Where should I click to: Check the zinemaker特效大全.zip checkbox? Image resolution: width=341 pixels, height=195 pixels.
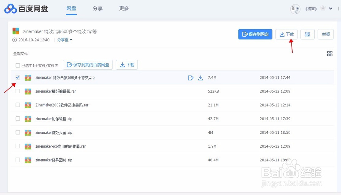tap(18, 132)
